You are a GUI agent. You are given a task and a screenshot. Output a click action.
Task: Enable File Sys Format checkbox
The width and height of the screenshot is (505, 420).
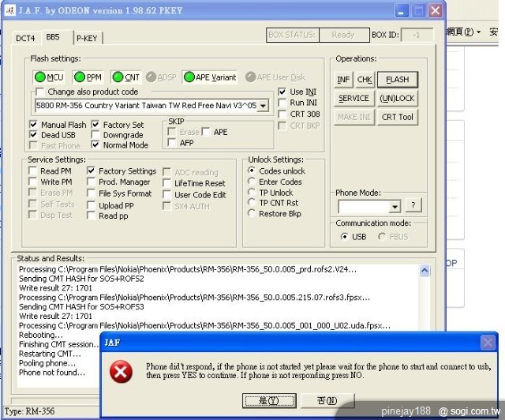click(91, 193)
